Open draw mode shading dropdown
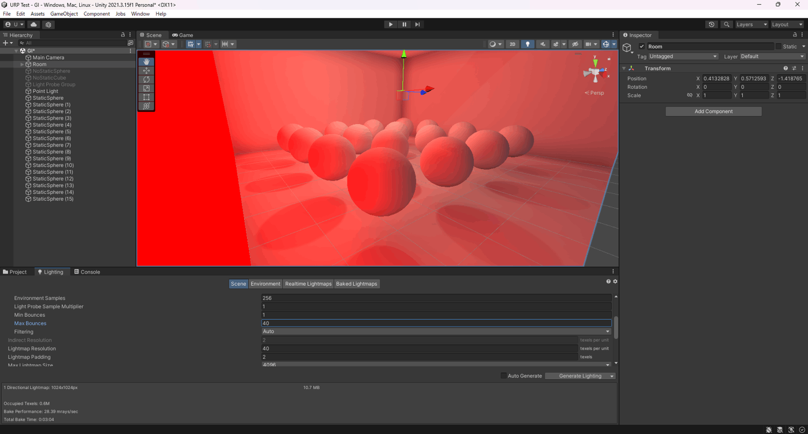Viewport: 808px width, 434px height. tap(496, 44)
